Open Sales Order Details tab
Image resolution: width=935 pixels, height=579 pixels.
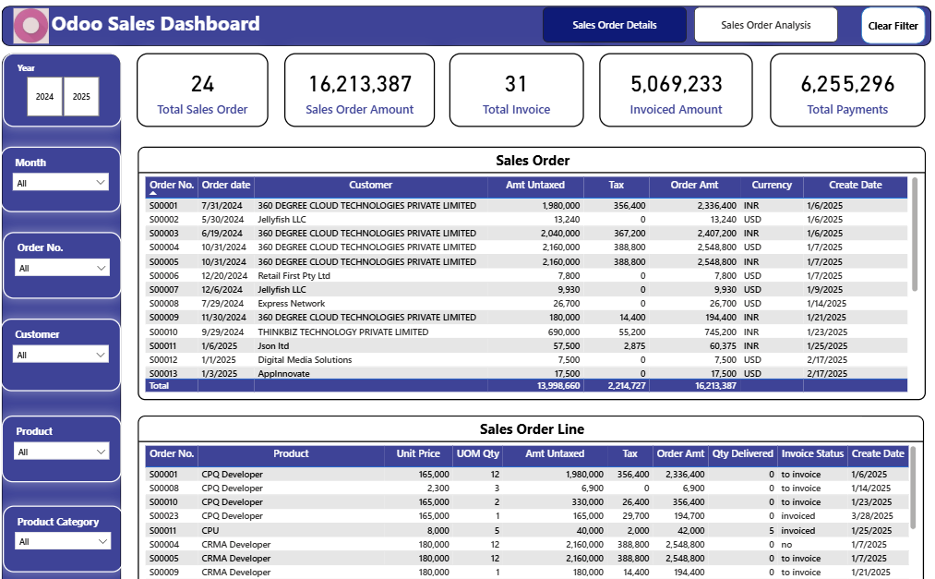coord(614,25)
